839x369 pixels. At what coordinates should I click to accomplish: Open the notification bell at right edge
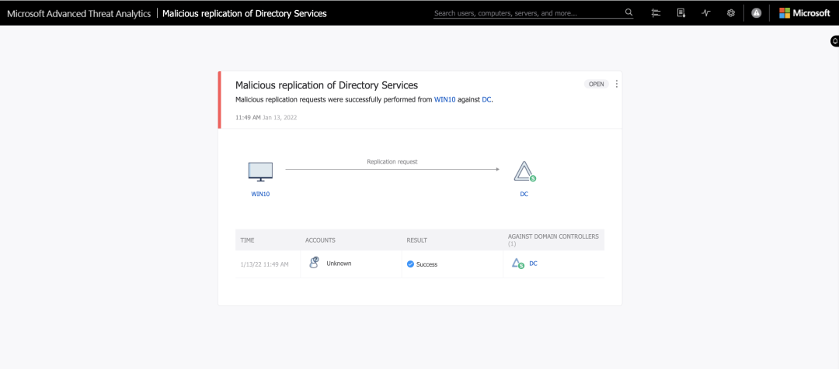point(834,40)
